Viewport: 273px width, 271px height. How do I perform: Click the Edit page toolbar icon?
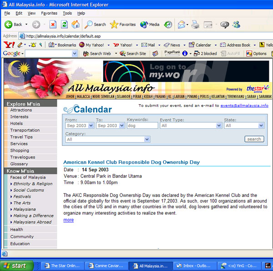pos(208,25)
